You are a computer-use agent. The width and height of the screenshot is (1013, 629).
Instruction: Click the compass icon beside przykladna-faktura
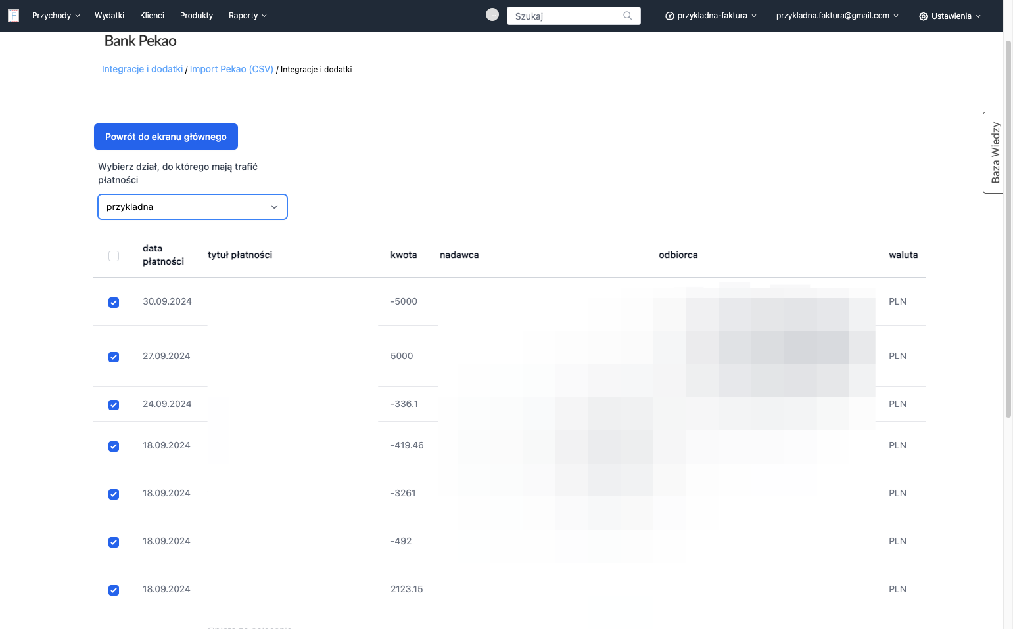[x=670, y=16]
